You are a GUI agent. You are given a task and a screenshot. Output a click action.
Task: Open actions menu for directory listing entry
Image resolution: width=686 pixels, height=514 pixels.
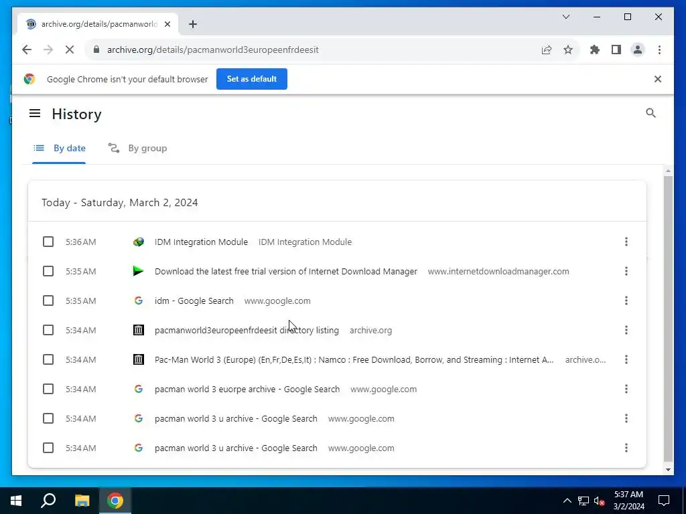point(626,330)
